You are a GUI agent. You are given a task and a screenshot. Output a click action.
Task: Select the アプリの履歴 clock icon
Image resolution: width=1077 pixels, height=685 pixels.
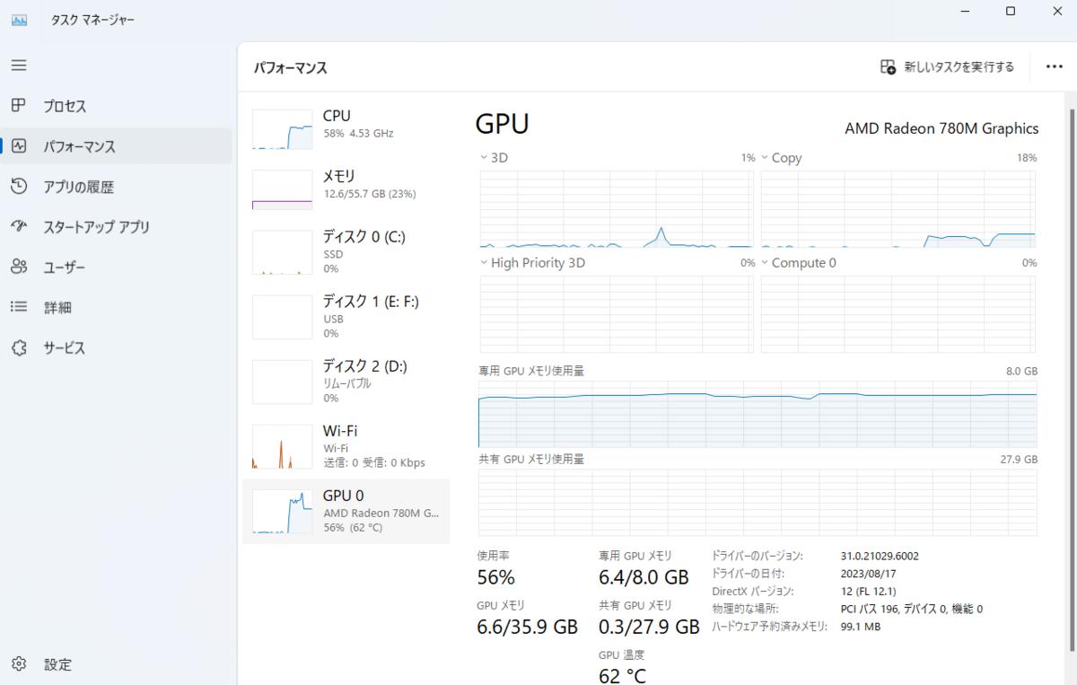click(x=19, y=187)
